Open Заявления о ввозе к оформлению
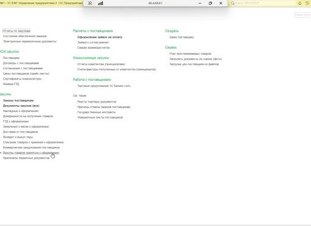Screen dimensions: 311x226 26,126
